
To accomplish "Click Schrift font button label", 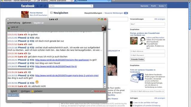I will pyautogui.click(x=14, y=91).
